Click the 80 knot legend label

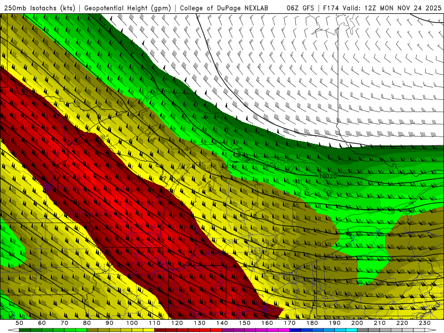point(87,323)
